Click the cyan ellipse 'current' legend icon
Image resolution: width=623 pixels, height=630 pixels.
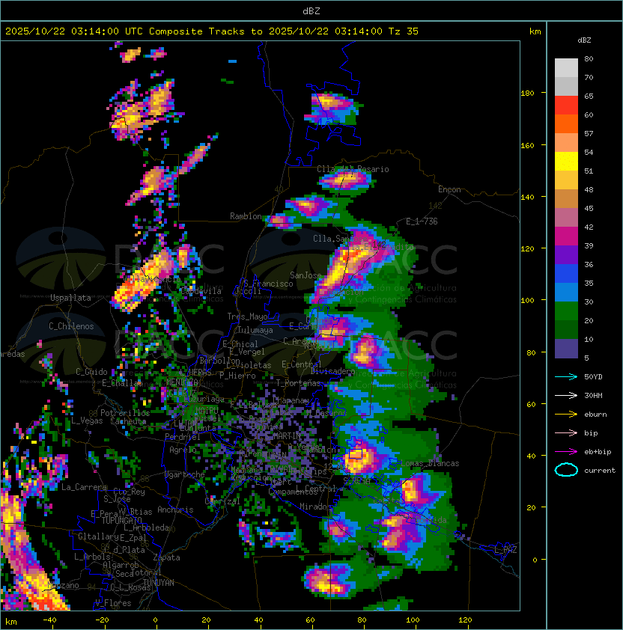click(566, 470)
